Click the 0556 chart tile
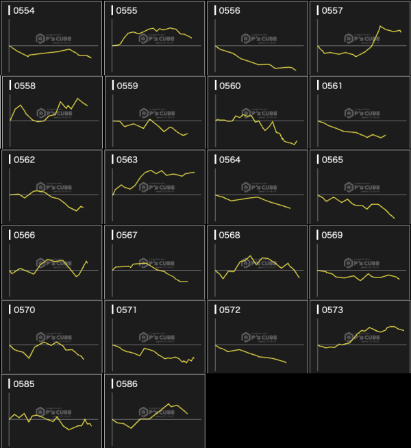The height and width of the screenshot is (448, 411). [257, 38]
